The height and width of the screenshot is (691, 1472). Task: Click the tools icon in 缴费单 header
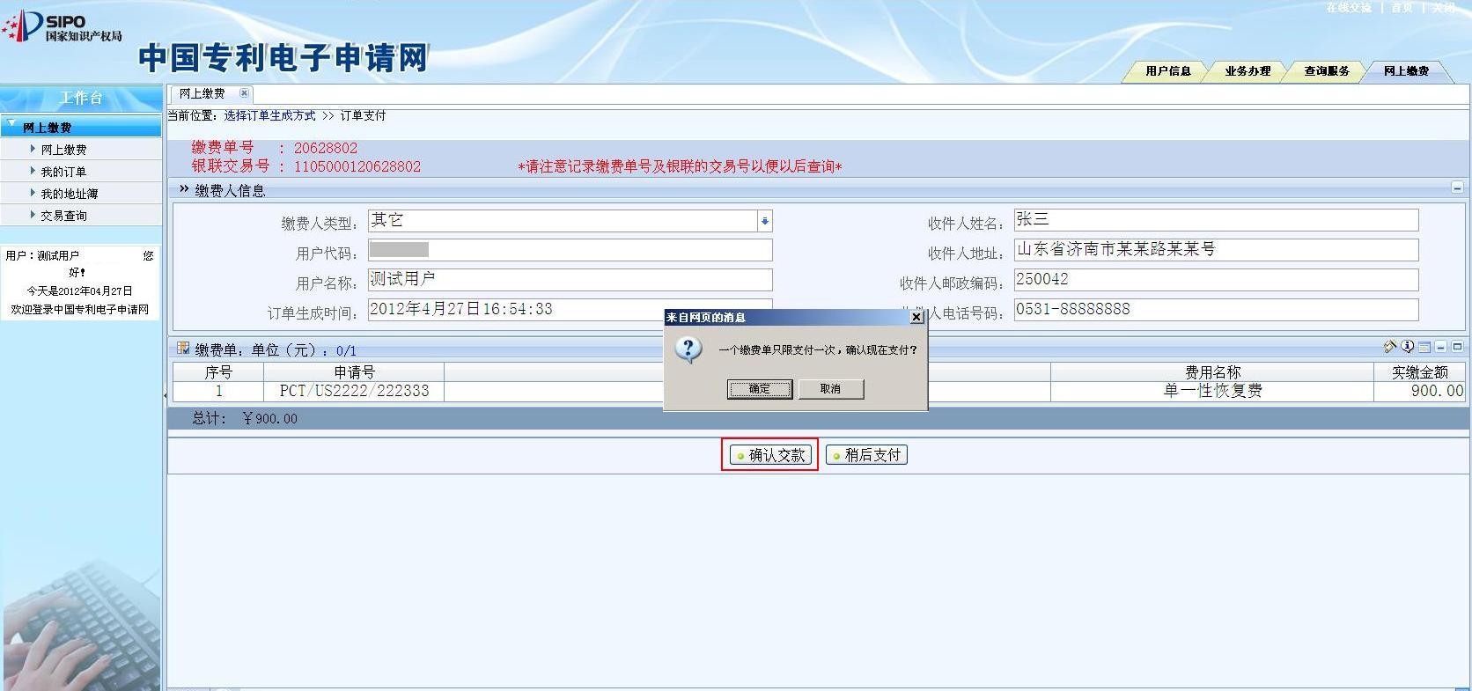click(1390, 347)
